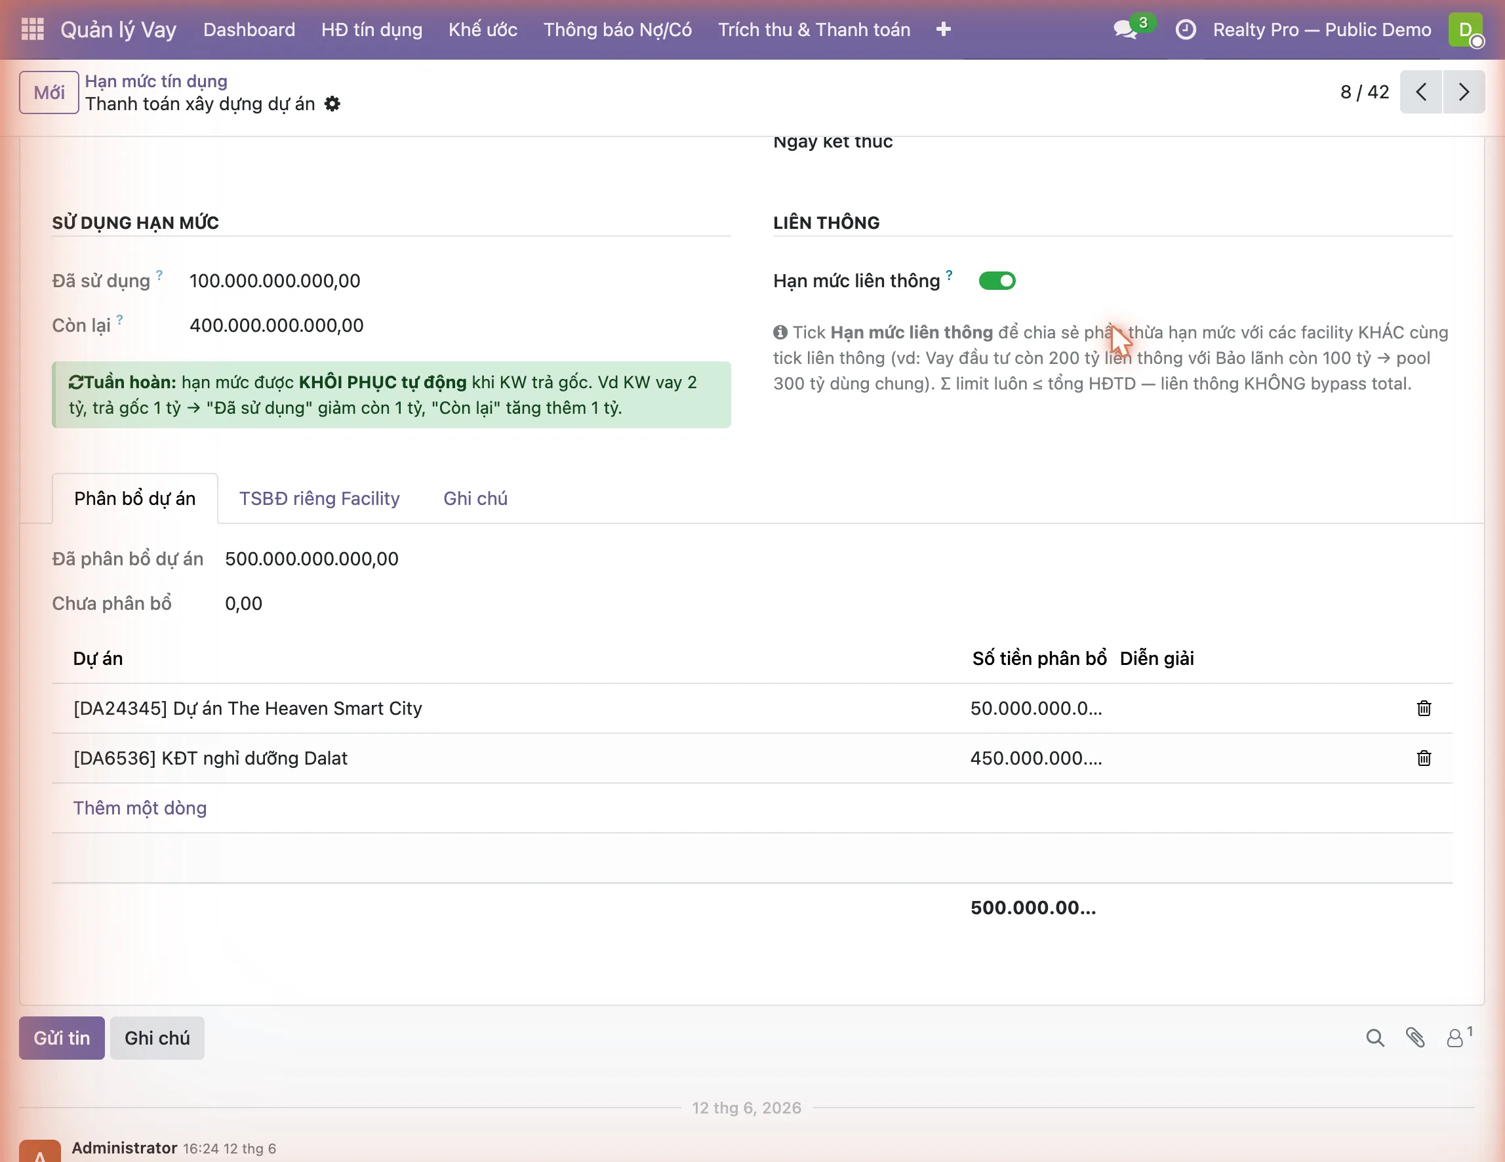Screen dimensions: 1505x1162
Task: Open the activities clock icon
Action: coord(1185,30)
